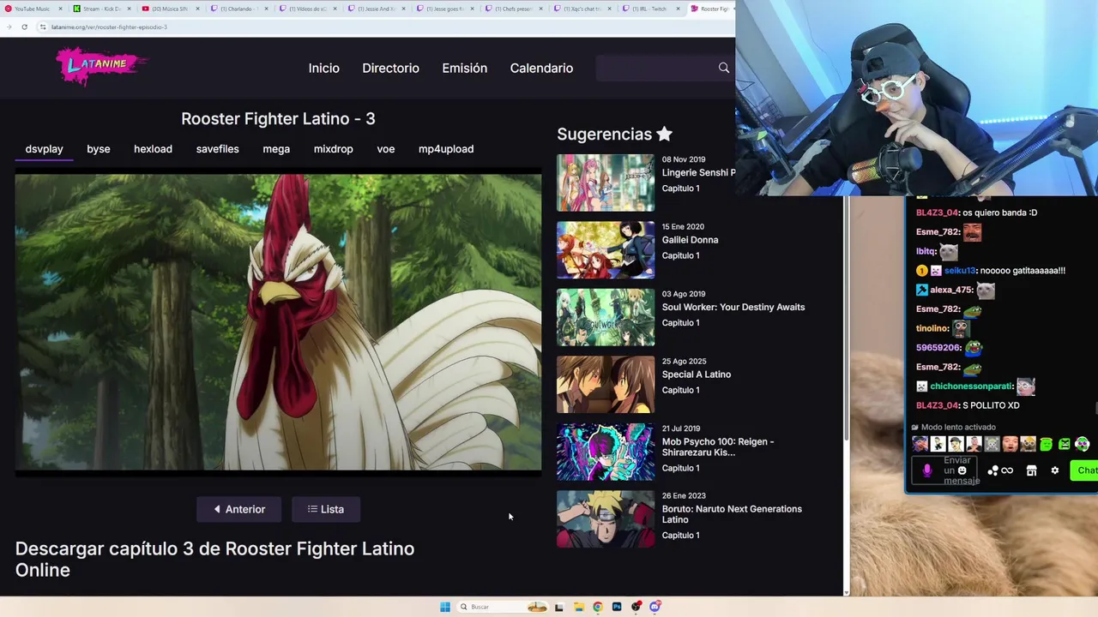Open Task View on taskbar

point(559,607)
